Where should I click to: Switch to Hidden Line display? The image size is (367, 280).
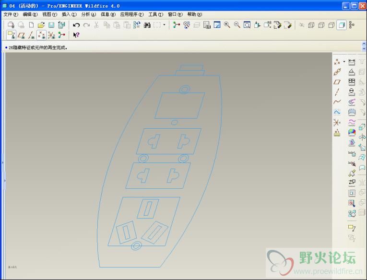coord(321,25)
